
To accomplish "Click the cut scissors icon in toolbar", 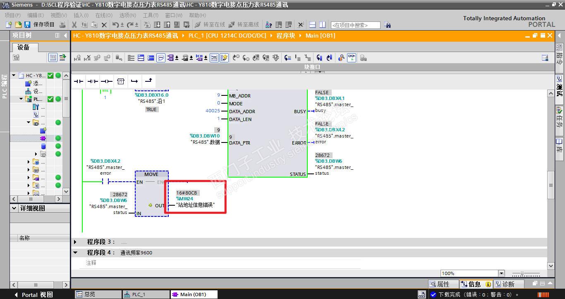I will [74, 25].
